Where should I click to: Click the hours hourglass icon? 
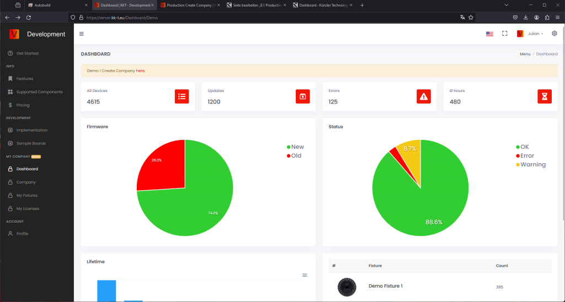tap(545, 96)
